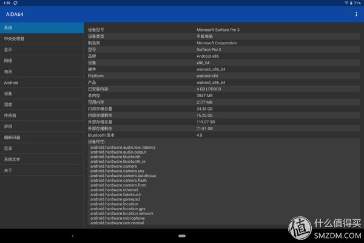
Task: Open the 显示 section
Action: click(x=42, y=50)
